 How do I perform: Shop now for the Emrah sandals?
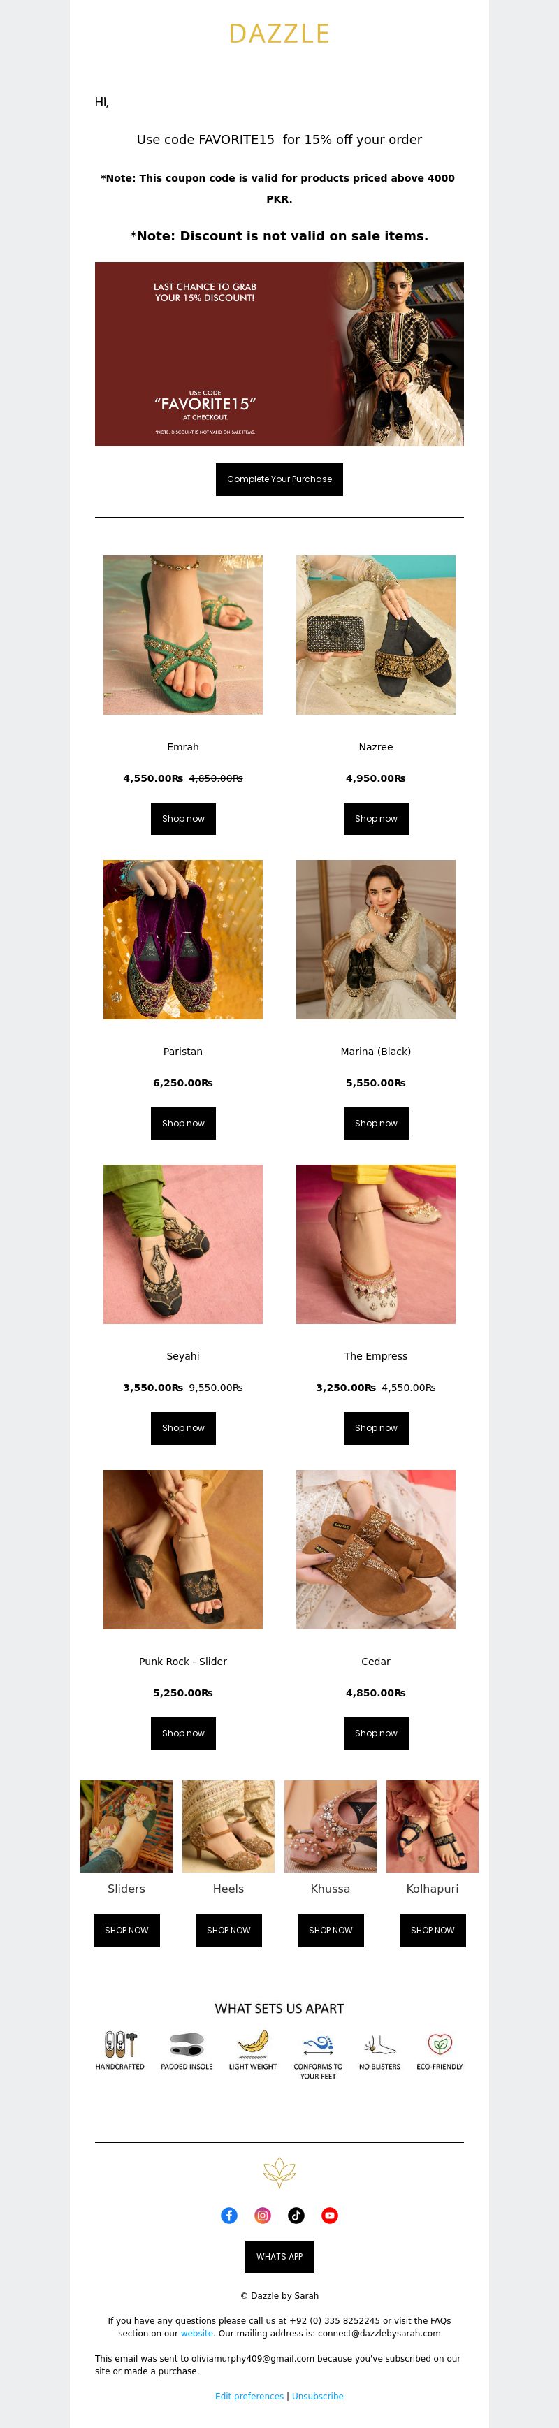tap(183, 818)
